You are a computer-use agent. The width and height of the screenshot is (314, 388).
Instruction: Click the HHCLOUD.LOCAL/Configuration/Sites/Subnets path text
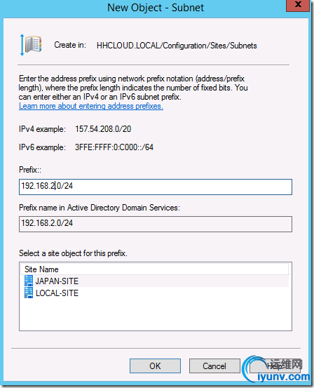pyautogui.click(x=177, y=46)
